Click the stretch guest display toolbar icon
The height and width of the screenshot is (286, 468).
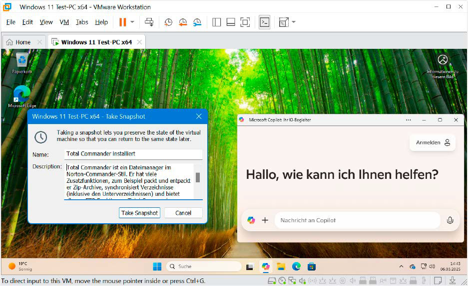coord(284,22)
